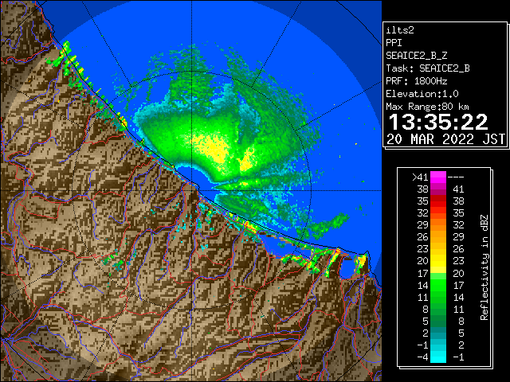Click the 'Elevation:1.0' text

(422, 94)
